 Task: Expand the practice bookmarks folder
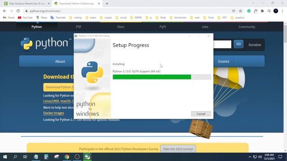click(x=238, y=17)
